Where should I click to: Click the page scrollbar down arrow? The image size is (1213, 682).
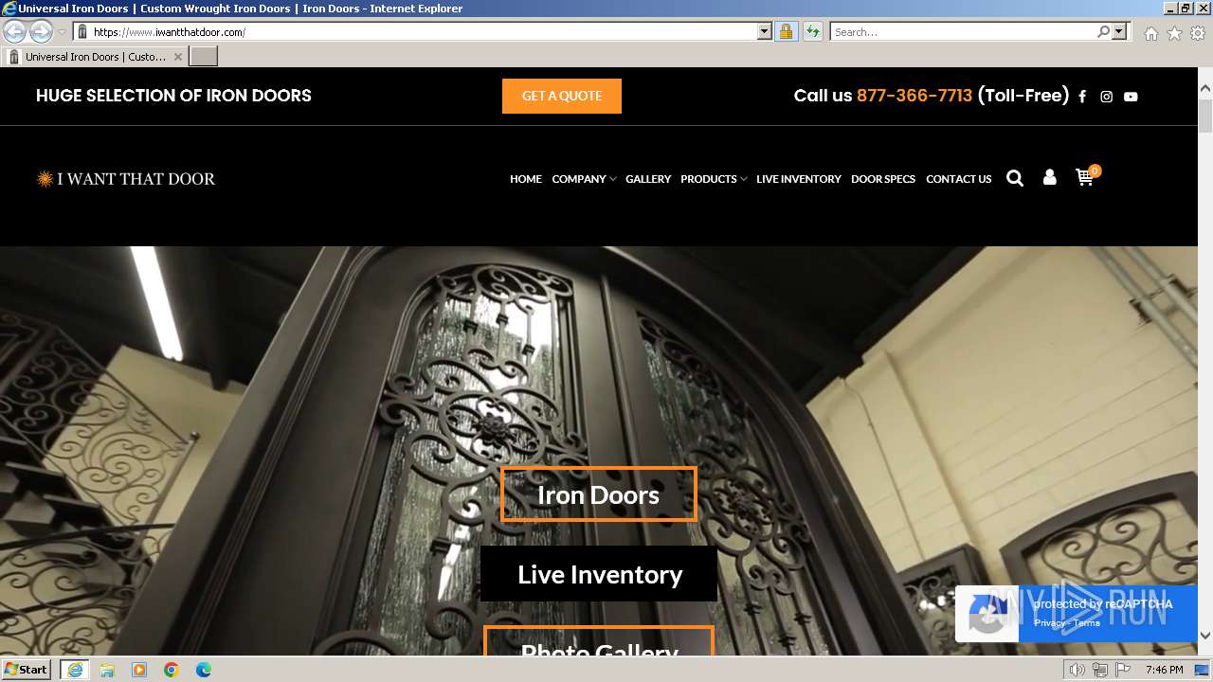tap(1205, 636)
